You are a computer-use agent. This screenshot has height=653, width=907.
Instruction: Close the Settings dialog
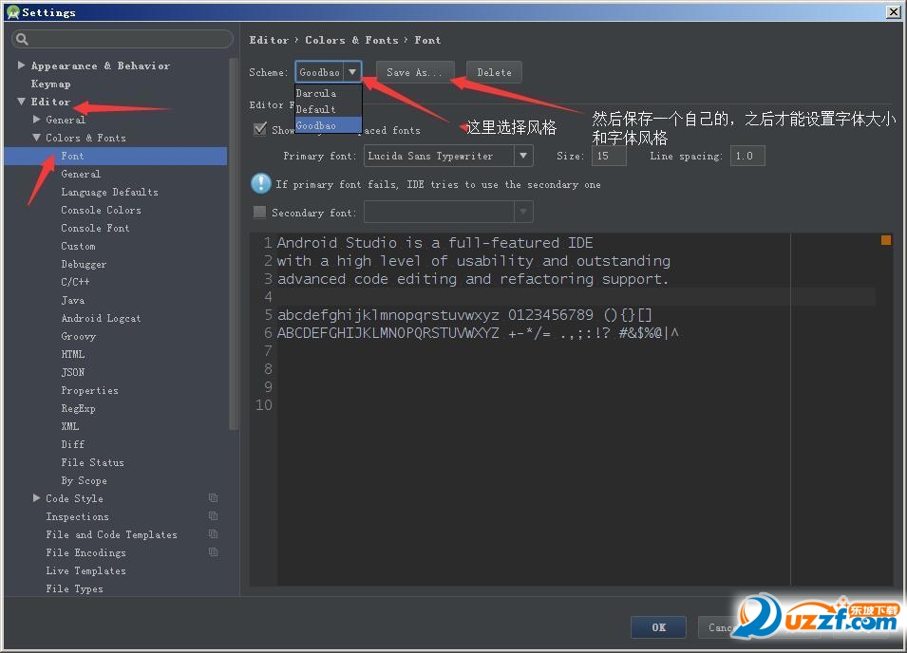point(893,11)
